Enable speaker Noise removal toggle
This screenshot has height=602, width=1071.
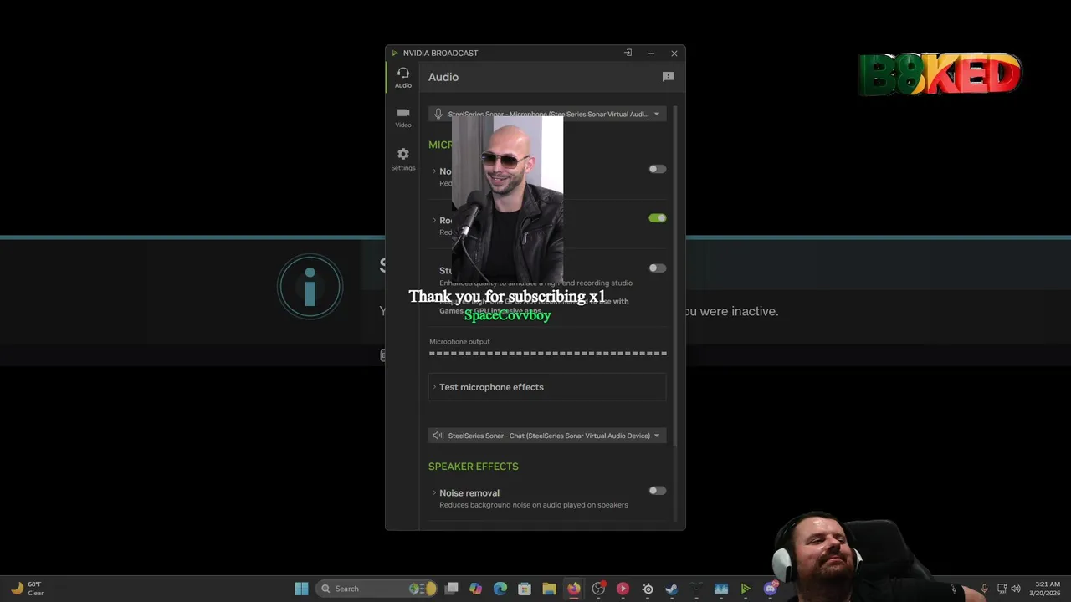[x=658, y=491]
